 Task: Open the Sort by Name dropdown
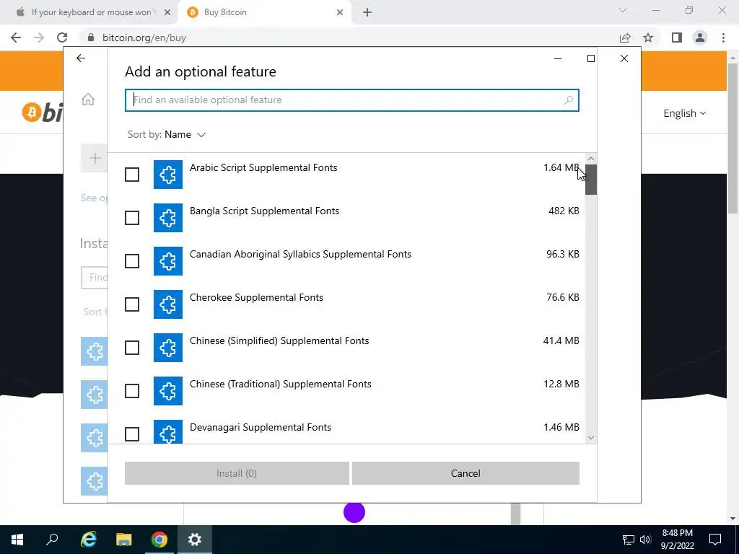tap(167, 135)
